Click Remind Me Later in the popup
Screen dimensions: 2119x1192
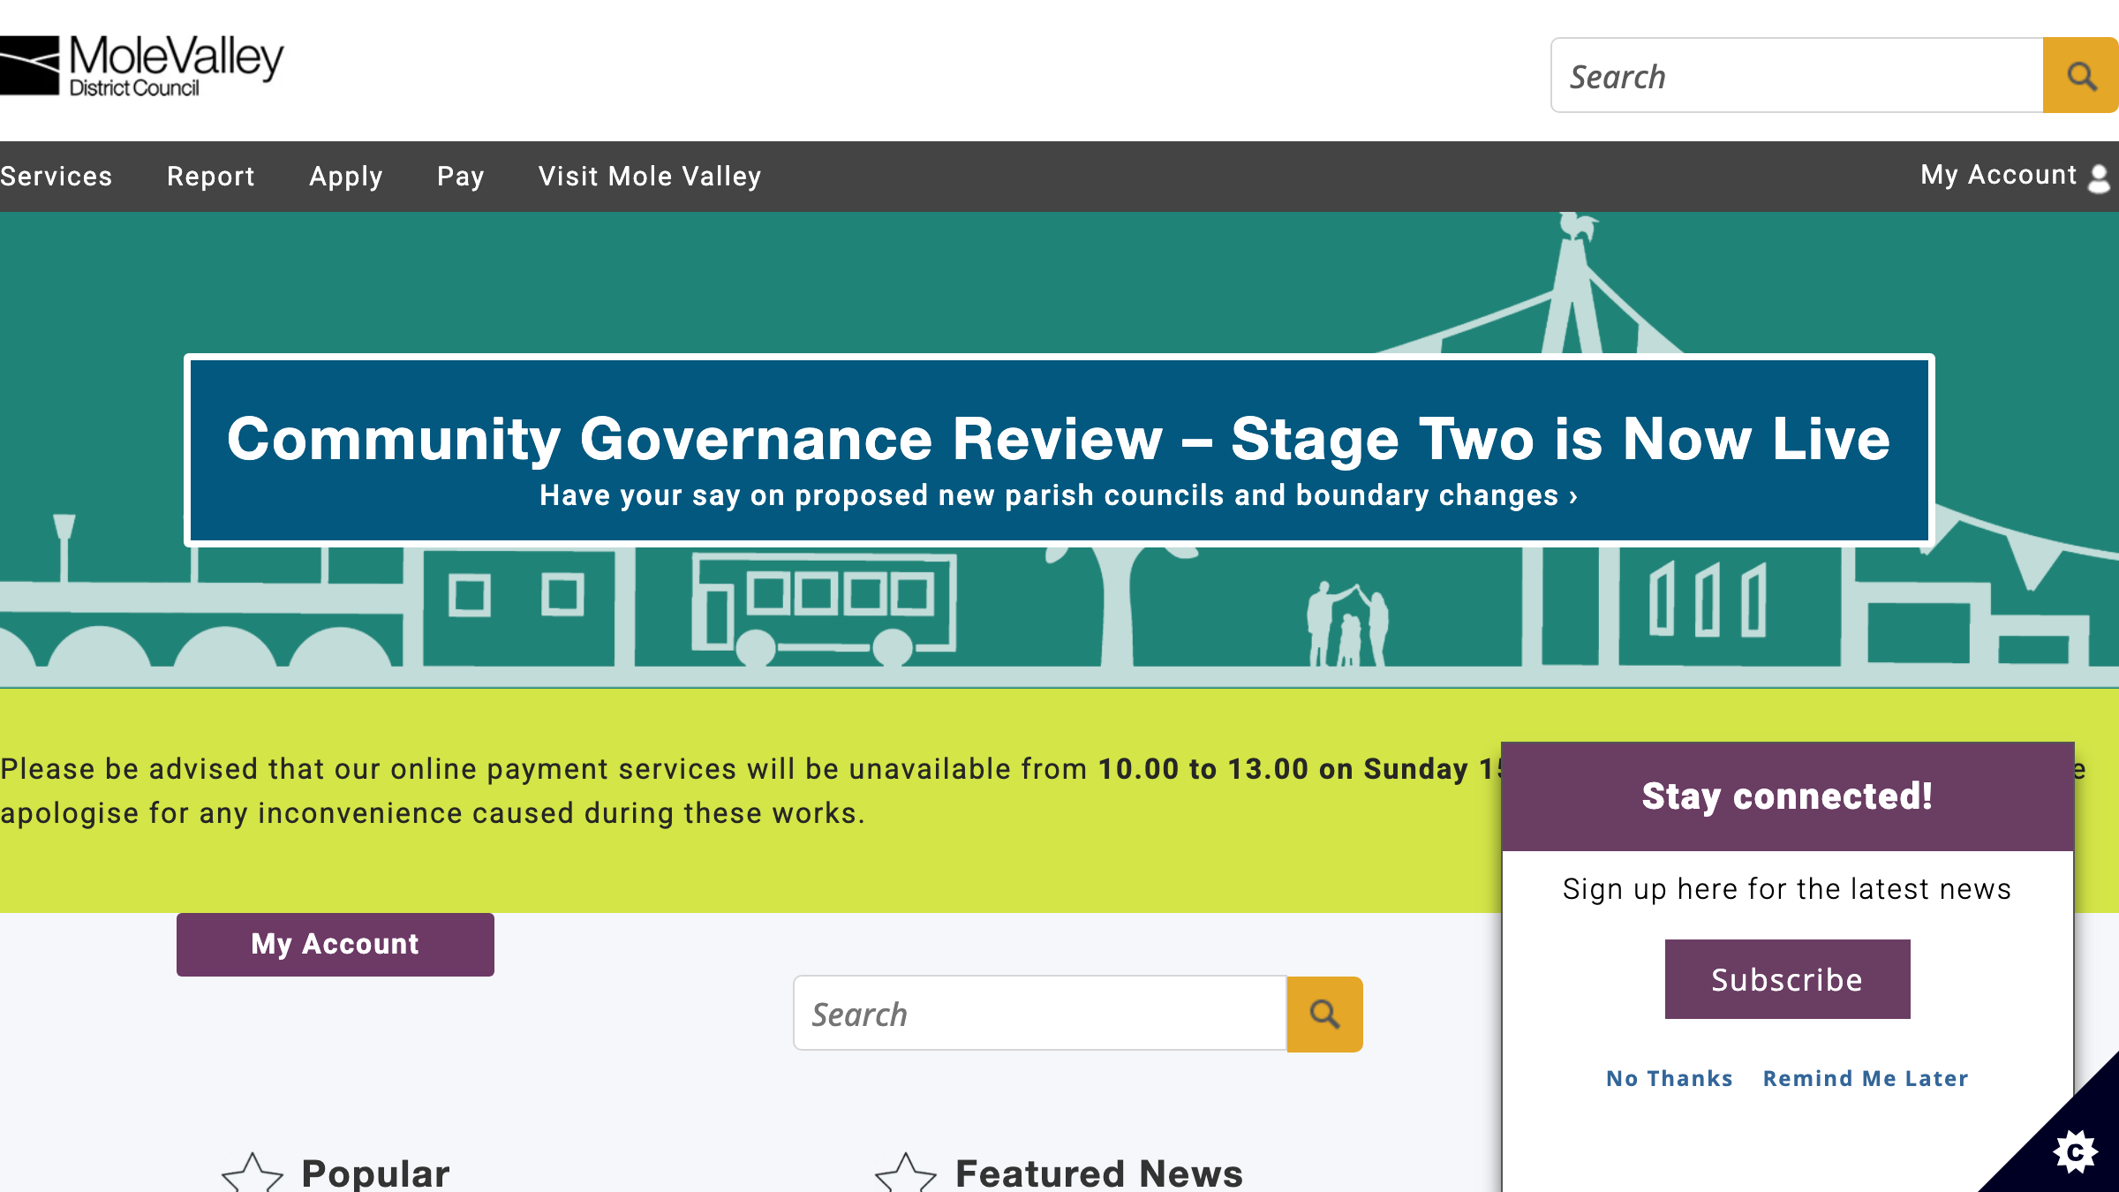tap(1866, 1078)
